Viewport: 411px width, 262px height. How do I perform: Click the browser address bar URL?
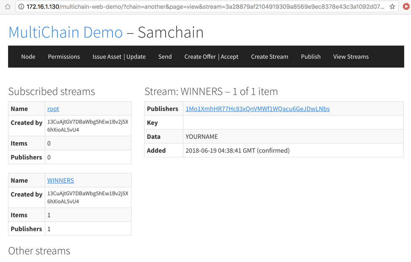tap(205, 7)
